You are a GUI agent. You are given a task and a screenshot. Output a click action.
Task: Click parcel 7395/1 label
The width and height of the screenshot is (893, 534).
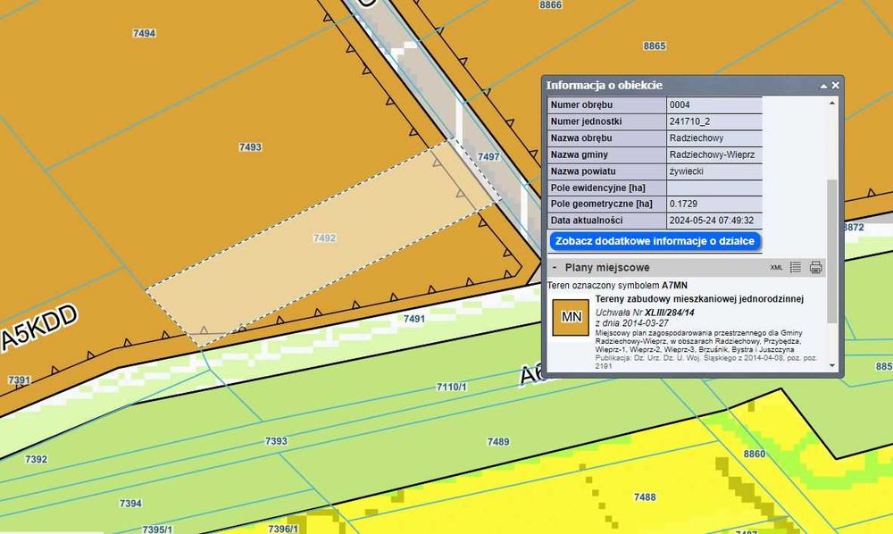pyautogui.click(x=157, y=530)
